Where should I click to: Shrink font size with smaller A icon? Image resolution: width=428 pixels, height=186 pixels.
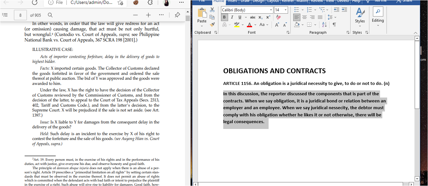285,25
